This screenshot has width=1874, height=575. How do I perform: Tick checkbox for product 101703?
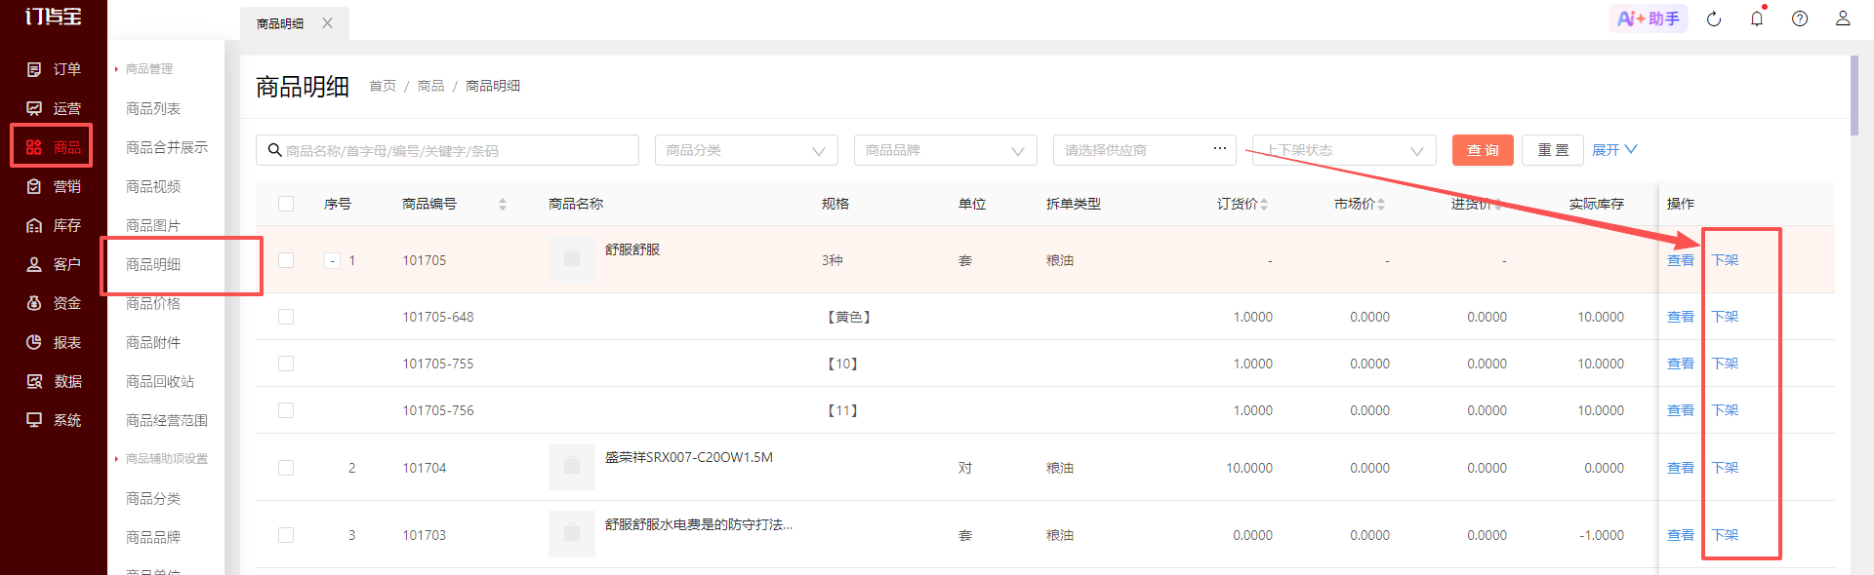coord(286,535)
